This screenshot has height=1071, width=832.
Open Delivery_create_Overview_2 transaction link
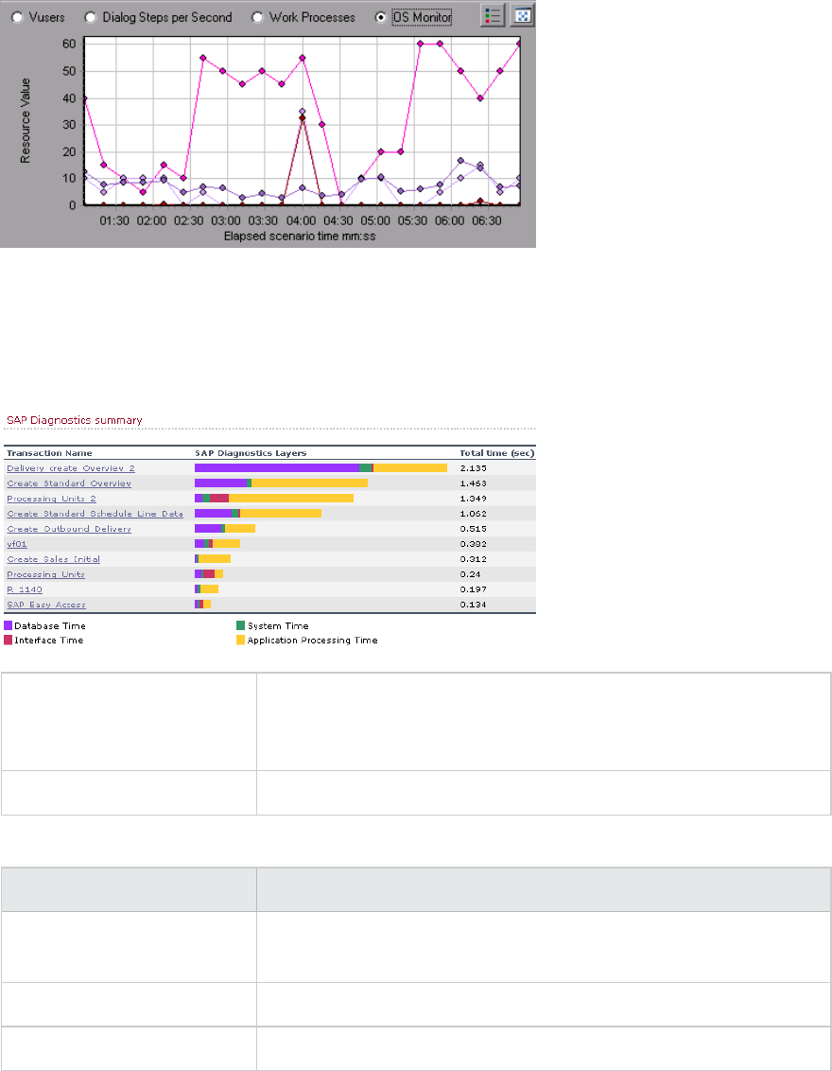(x=70, y=468)
